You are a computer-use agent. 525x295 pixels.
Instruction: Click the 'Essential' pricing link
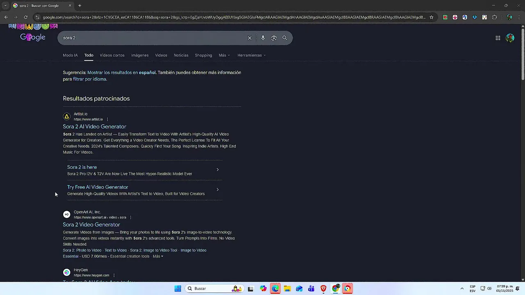(x=71, y=256)
